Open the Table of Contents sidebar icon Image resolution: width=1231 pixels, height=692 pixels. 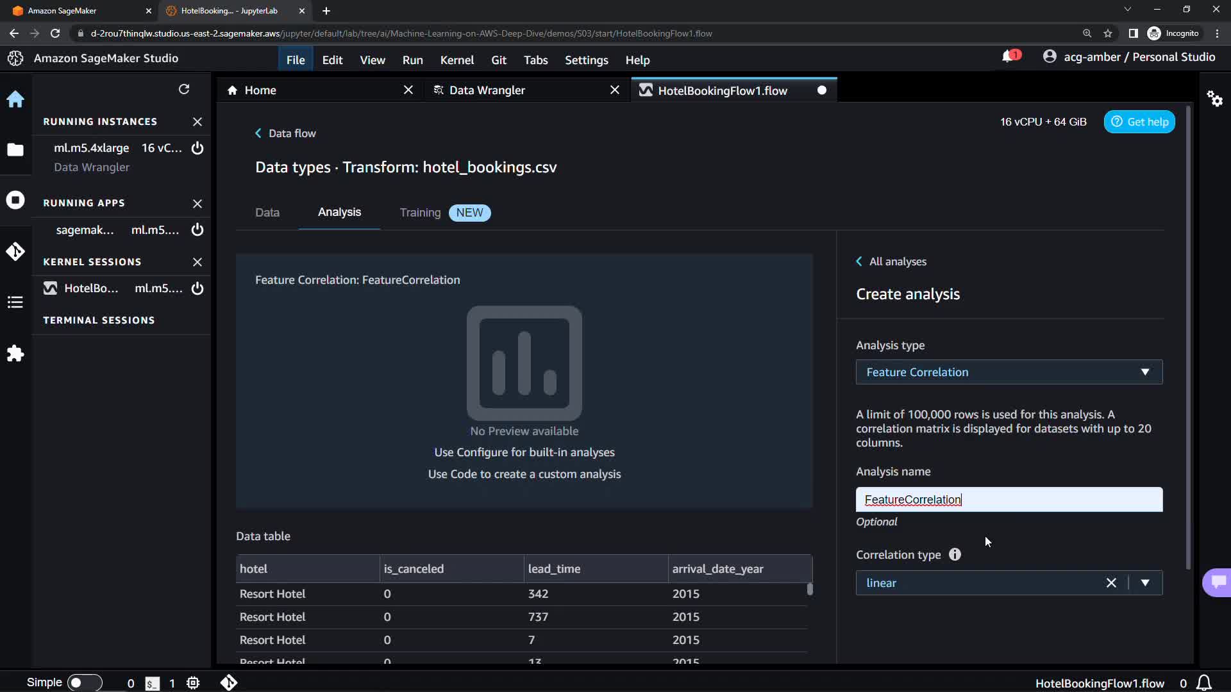pyautogui.click(x=15, y=302)
